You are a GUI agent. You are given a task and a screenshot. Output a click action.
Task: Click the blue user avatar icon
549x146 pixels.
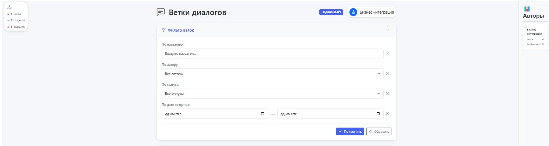353,12
